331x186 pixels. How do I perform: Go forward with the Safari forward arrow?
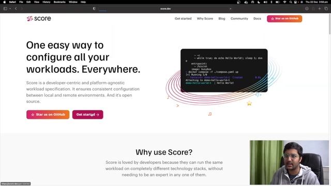[22, 9]
